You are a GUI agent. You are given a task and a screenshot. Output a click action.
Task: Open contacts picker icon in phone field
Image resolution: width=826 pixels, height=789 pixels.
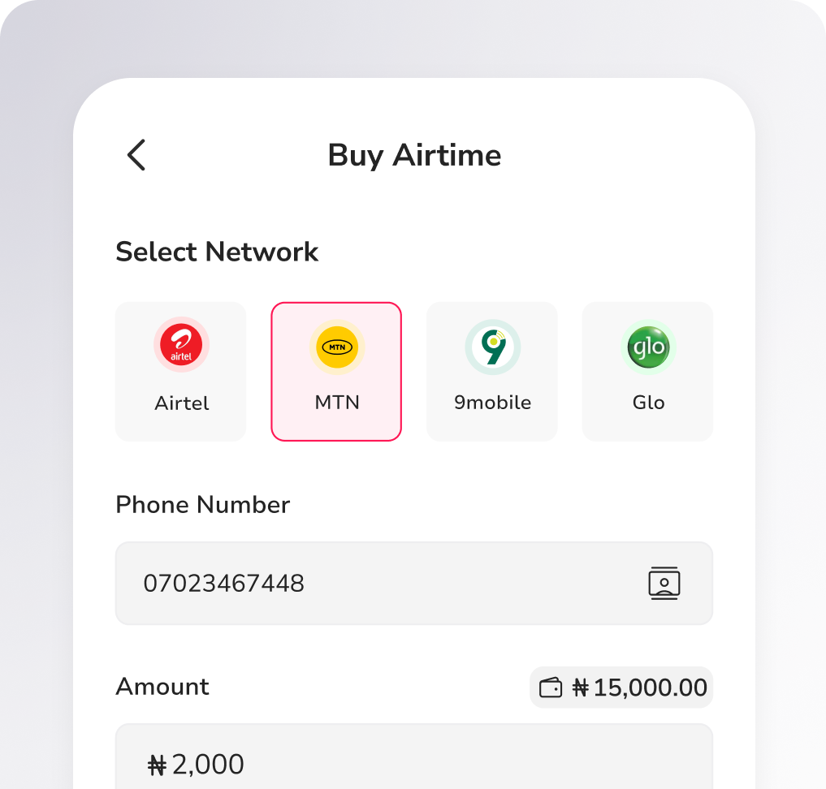[664, 584]
